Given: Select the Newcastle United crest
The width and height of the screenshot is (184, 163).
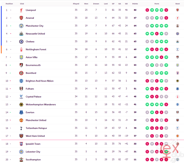Looking at the screenshot, I should pyautogui.click(x=21, y=34).
